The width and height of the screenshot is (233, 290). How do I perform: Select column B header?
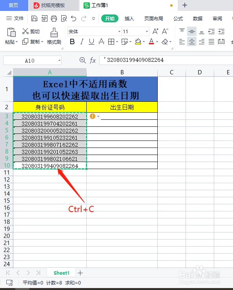coord(122,72)
